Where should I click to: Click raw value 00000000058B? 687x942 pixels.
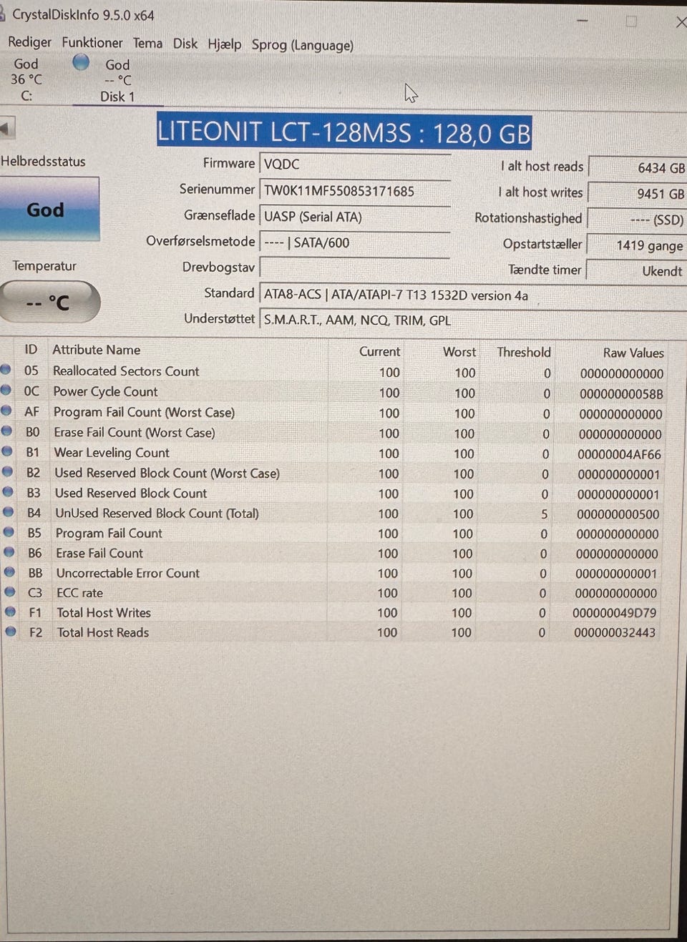point(621,393)
